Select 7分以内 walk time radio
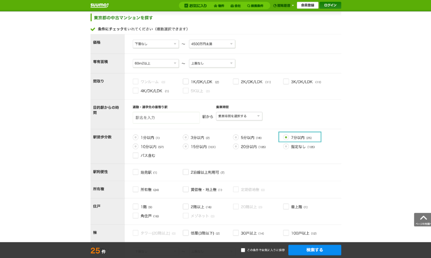This screenshot has width=431, height=258. [x=286, y=137]
